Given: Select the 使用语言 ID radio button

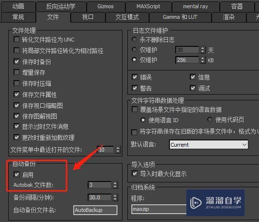Looking at the screenshot, I should point(143,120).
